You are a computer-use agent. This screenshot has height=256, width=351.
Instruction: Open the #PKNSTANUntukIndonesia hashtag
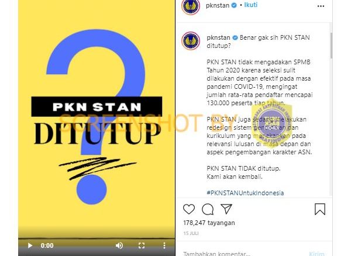coord(245,193)
